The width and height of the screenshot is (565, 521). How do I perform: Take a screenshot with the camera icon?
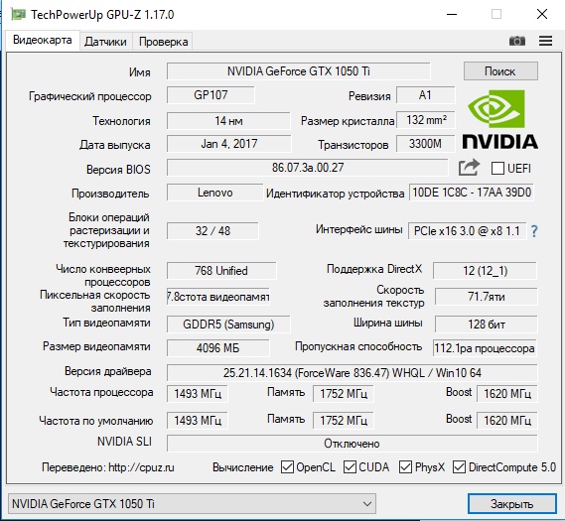tap(517, 41)
